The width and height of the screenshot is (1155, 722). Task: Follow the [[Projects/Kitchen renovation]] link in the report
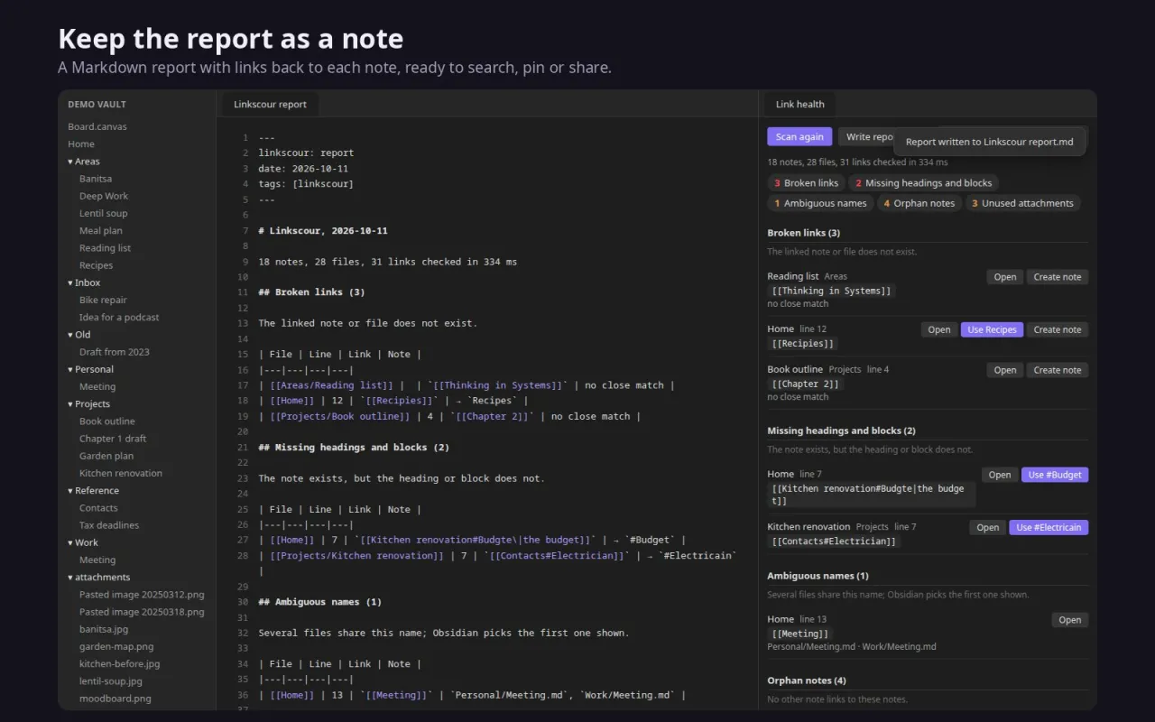(356, 556)
